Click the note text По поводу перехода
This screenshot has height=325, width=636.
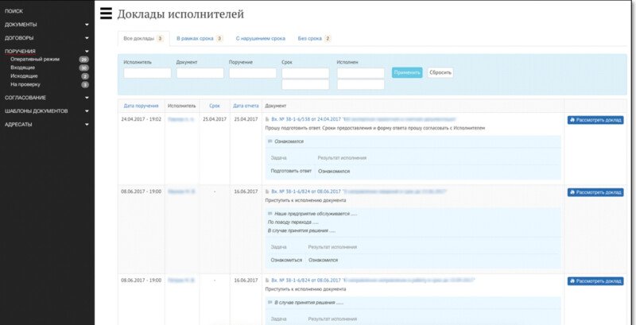[x=293, y=222]
